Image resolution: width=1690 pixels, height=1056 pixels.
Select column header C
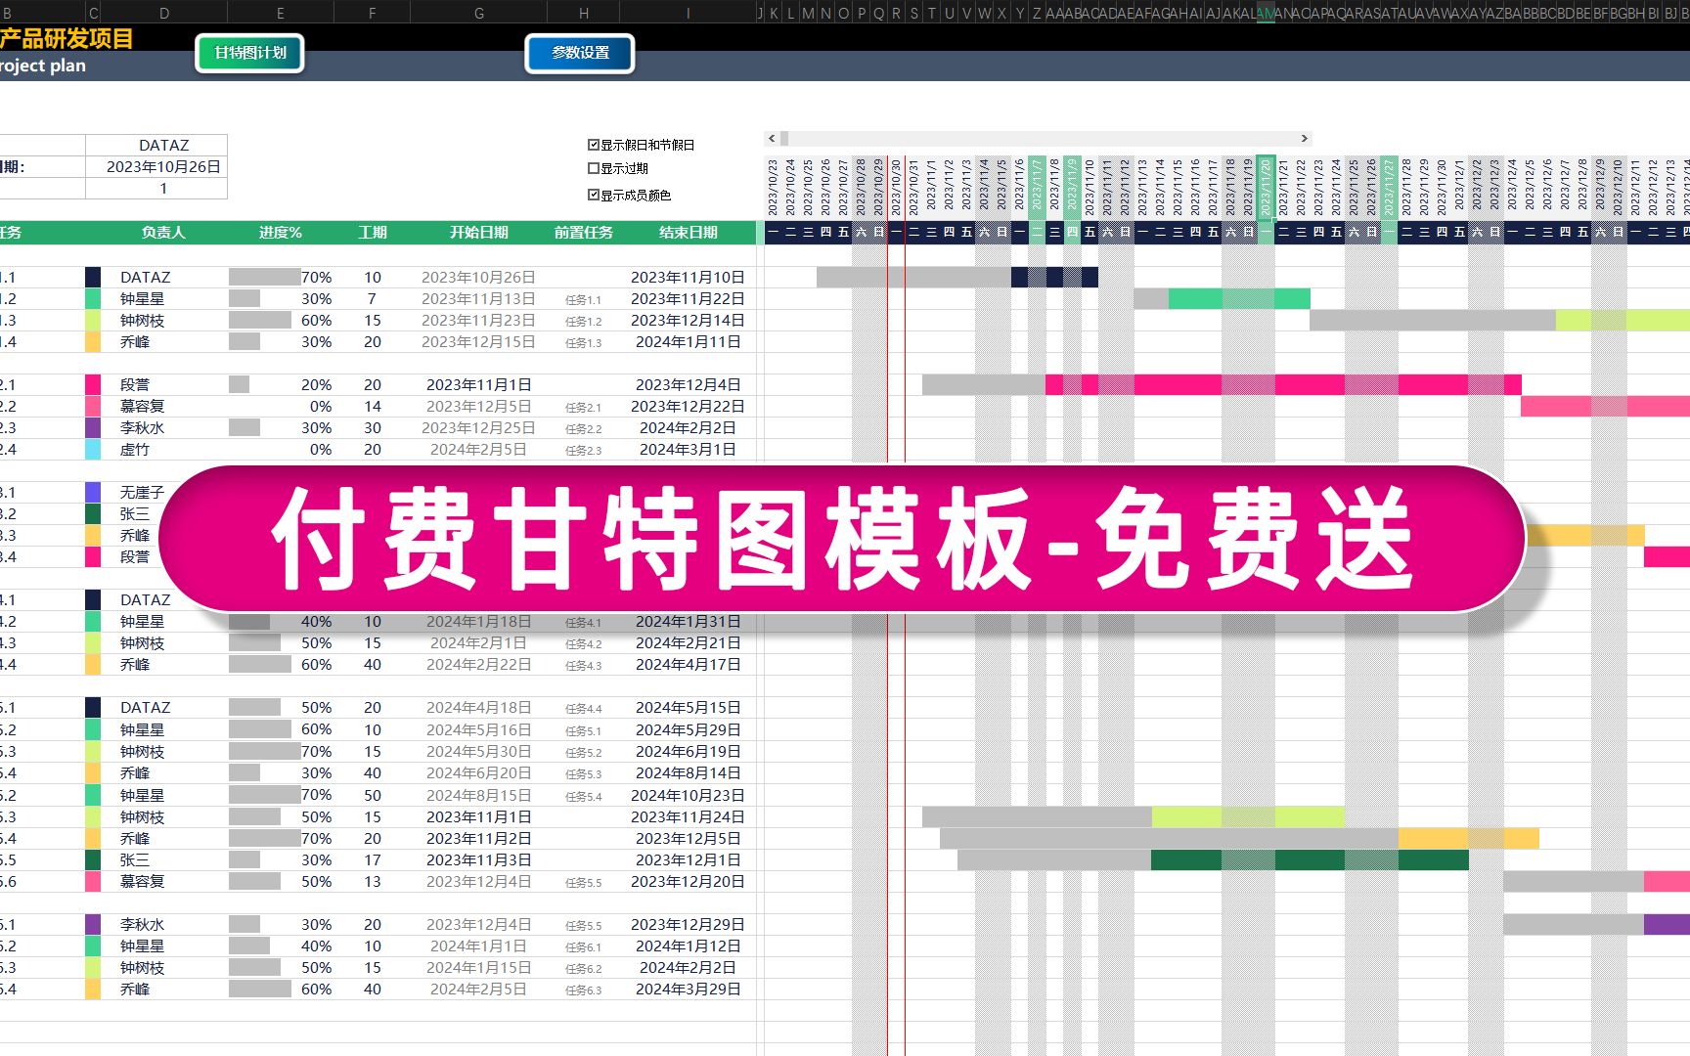tap(94, 13)
